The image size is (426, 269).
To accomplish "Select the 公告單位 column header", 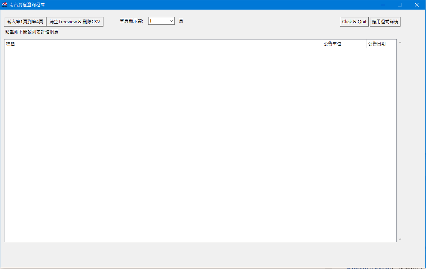I will (344, 44).
